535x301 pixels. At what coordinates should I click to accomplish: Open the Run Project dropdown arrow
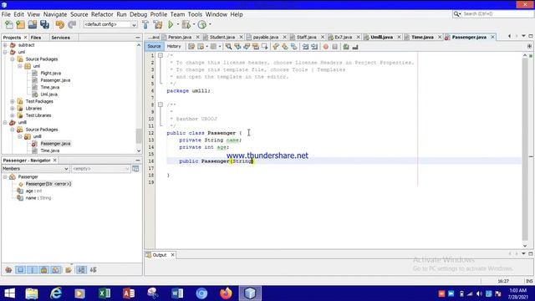point(177,24)
